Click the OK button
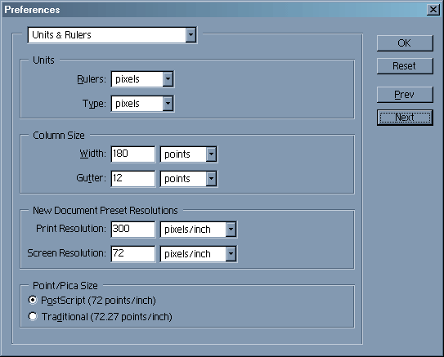Screen dimensions: 444x357 coord(405,43)
